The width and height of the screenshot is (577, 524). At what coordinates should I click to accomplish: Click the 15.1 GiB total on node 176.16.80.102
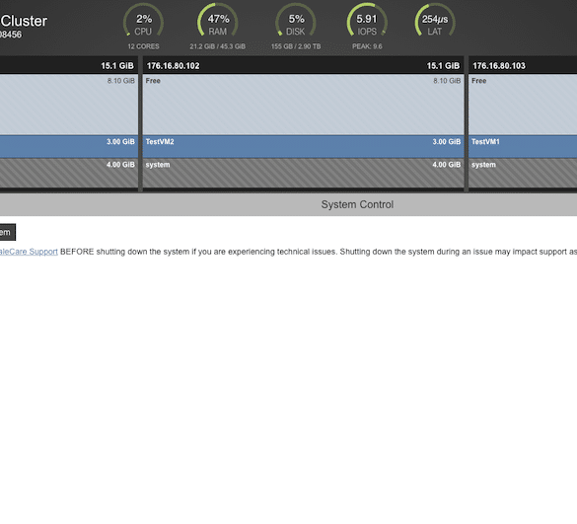443,65
